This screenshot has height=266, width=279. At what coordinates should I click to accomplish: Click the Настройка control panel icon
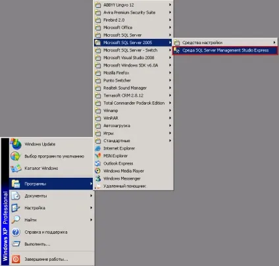click(x=16, y=207)
